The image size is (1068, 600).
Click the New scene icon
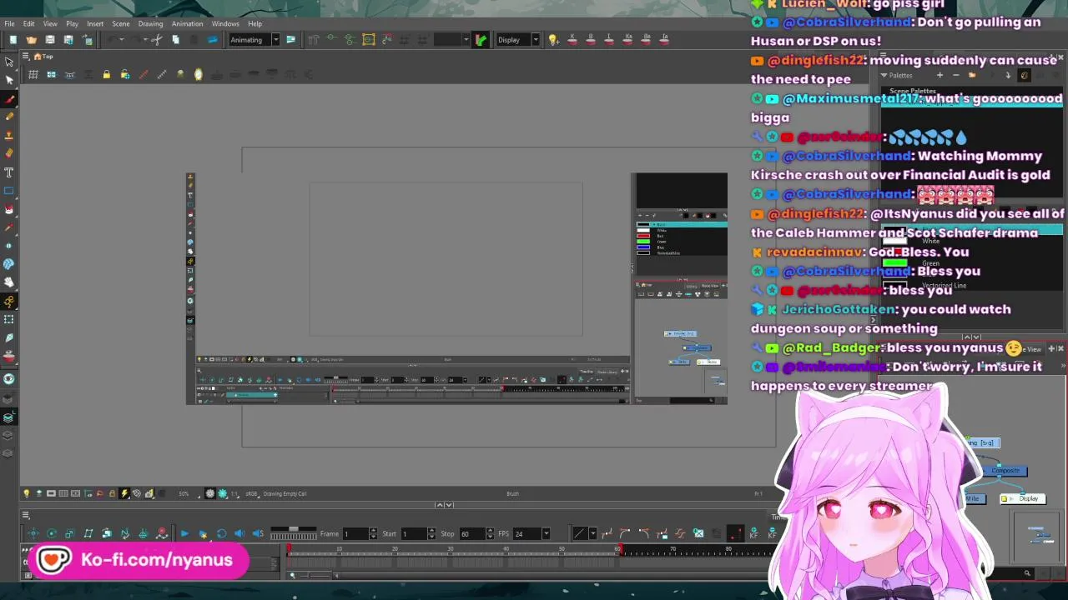click(x=13, y=40)
